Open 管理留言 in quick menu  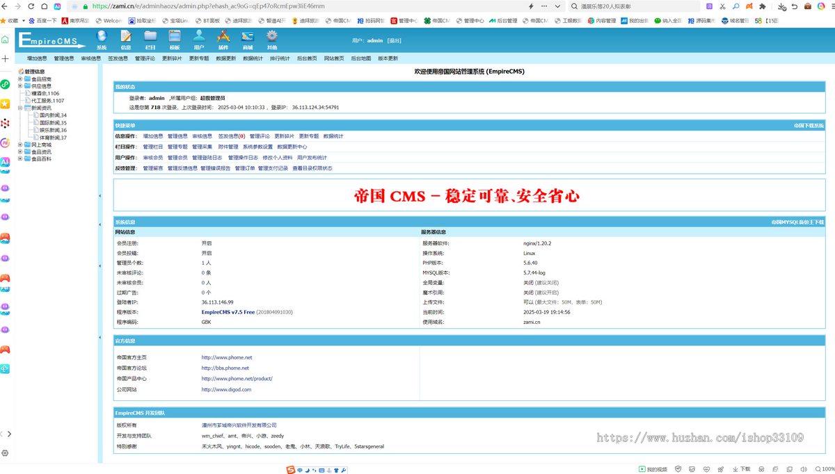click(x=153, y=168)
